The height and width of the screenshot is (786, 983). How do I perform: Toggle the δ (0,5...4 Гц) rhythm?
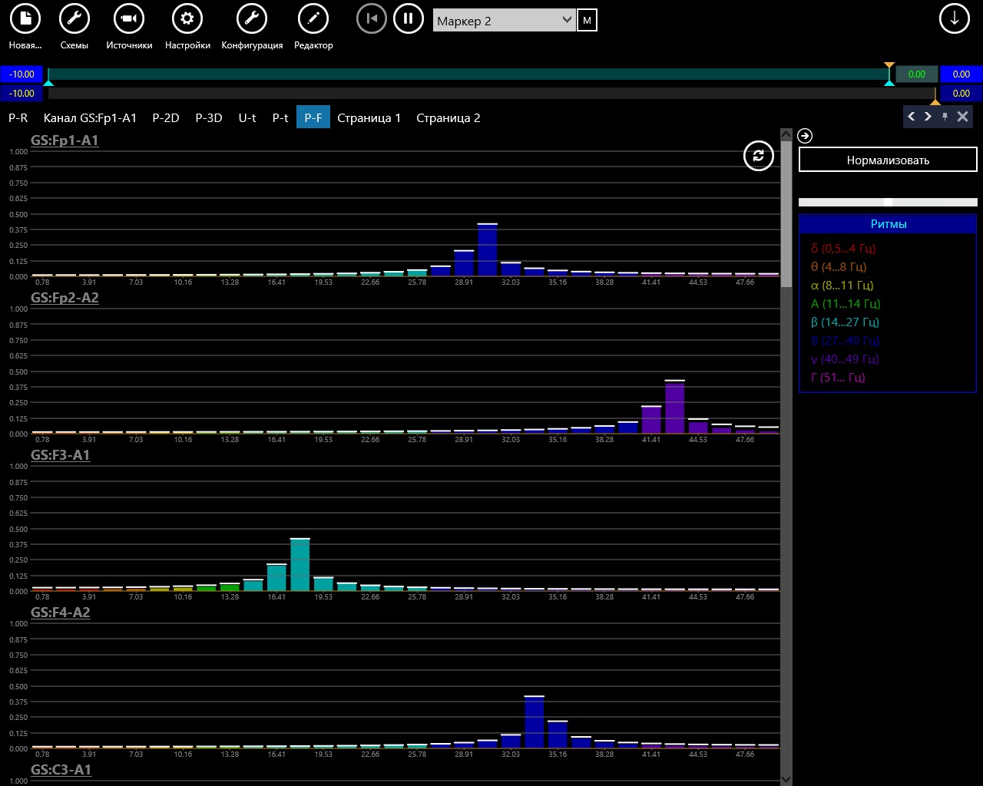point(843,249)
